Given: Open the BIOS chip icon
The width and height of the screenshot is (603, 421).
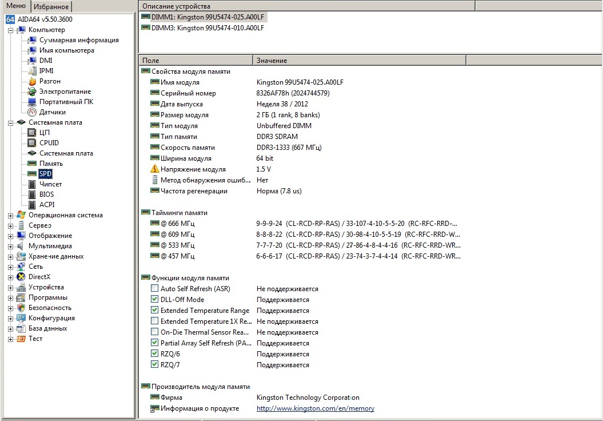Looking at the screenshot, I should click(33, 194).
